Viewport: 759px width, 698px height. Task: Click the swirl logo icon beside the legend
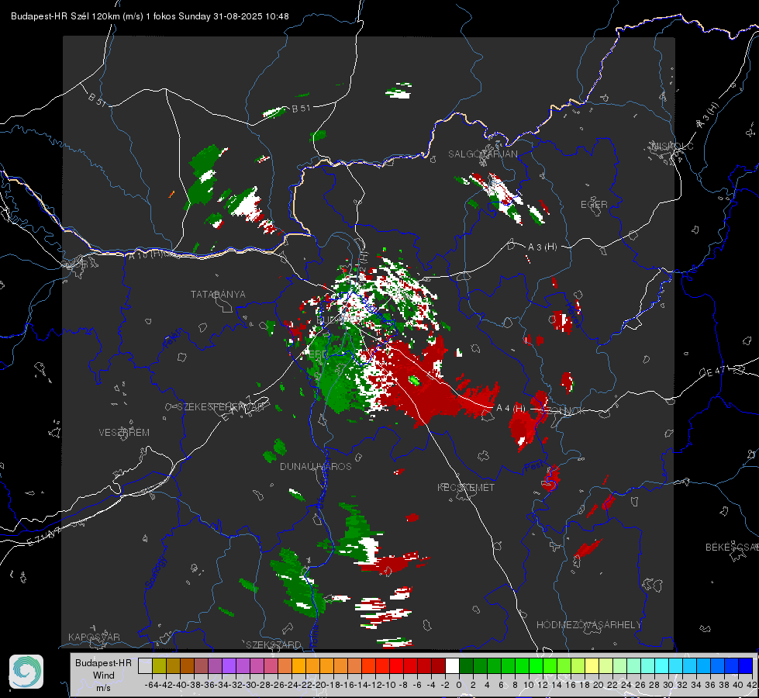pyautogui.click(x=26, y=672)
